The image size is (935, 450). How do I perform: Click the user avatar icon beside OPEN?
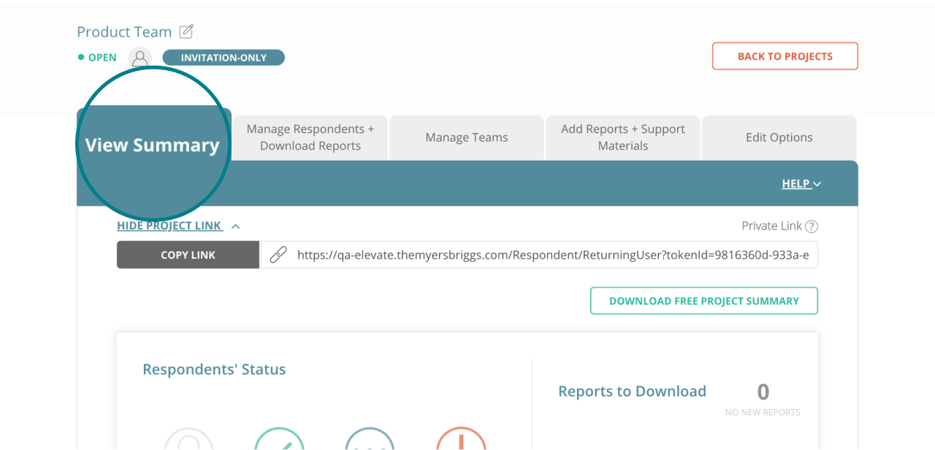pos(140,58)
